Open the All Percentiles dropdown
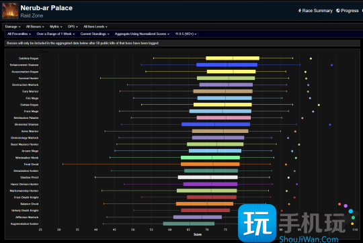 pyautogui.click(x=19, y=34)
